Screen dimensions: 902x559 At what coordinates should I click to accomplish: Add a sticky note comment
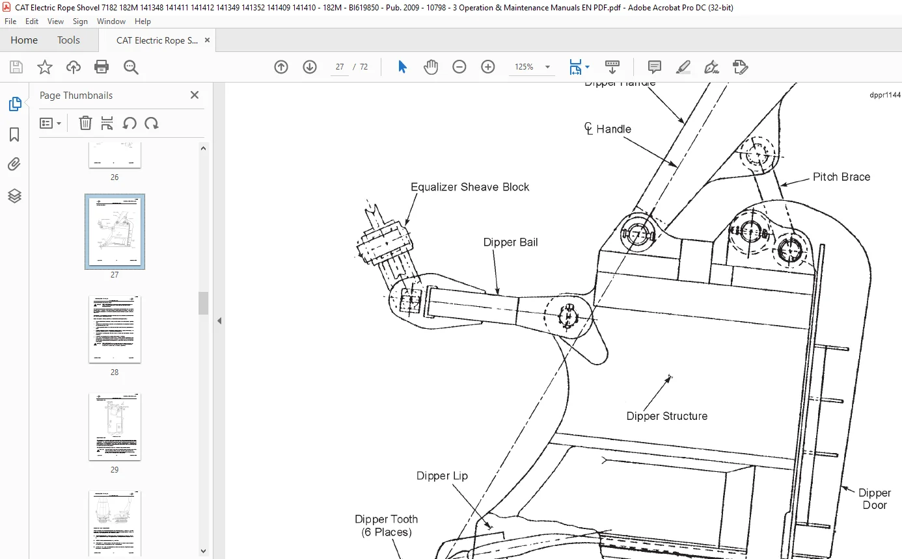click(655, 67)
